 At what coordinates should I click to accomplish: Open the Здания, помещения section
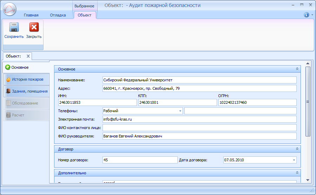coord(26,91)
